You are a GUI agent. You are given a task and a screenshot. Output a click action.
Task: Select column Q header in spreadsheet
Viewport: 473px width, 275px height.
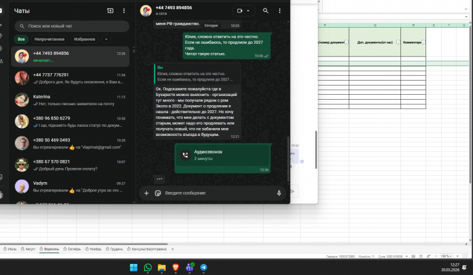(x=375, y=25)
